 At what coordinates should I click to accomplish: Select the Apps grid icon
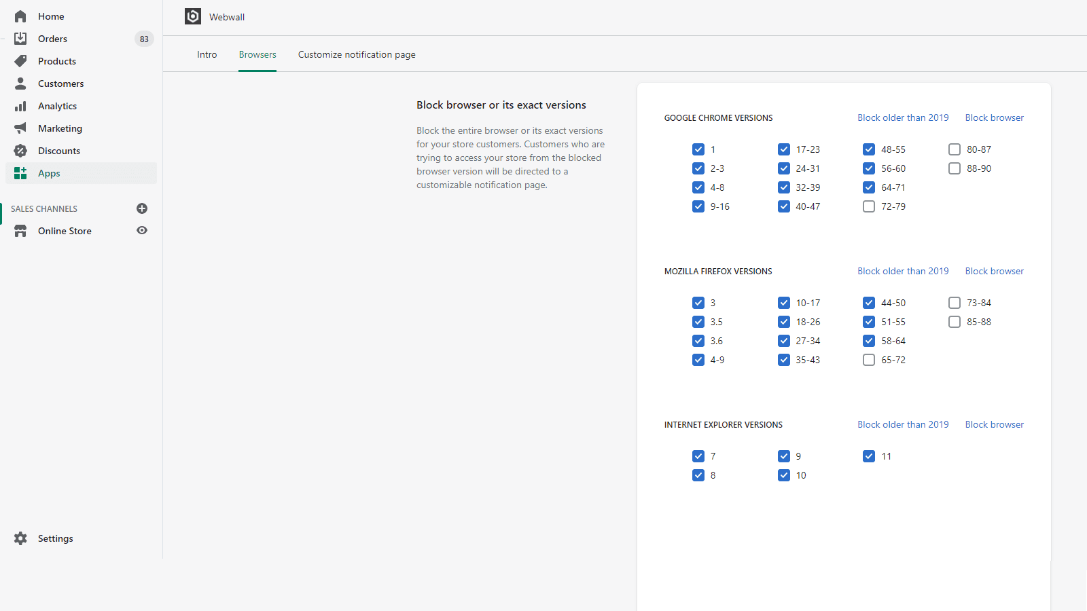click(20, 172)
